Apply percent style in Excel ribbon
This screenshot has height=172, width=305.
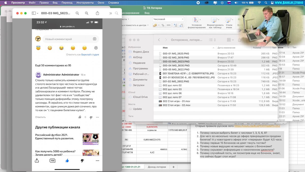[x=163, y=25]
